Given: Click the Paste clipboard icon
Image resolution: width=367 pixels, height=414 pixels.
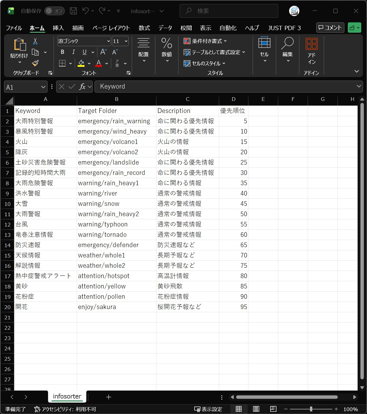Looking at the screenshot, I should click(x=20, y=45).
